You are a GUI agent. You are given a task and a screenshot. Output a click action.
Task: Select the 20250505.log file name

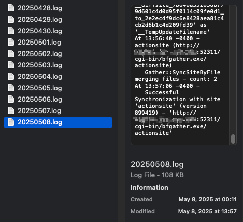pyautogui.click(x=40, y=88)
